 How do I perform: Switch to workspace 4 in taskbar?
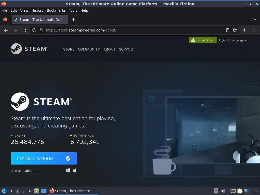coord(30,191)
